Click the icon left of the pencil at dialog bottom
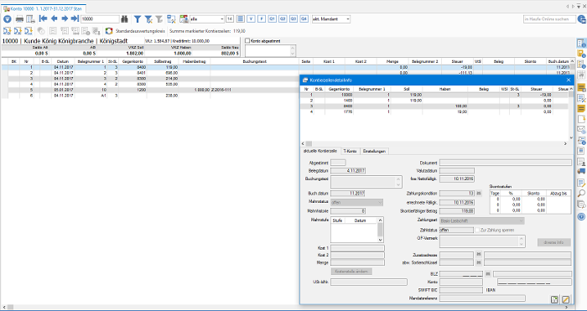 (555, 299)
